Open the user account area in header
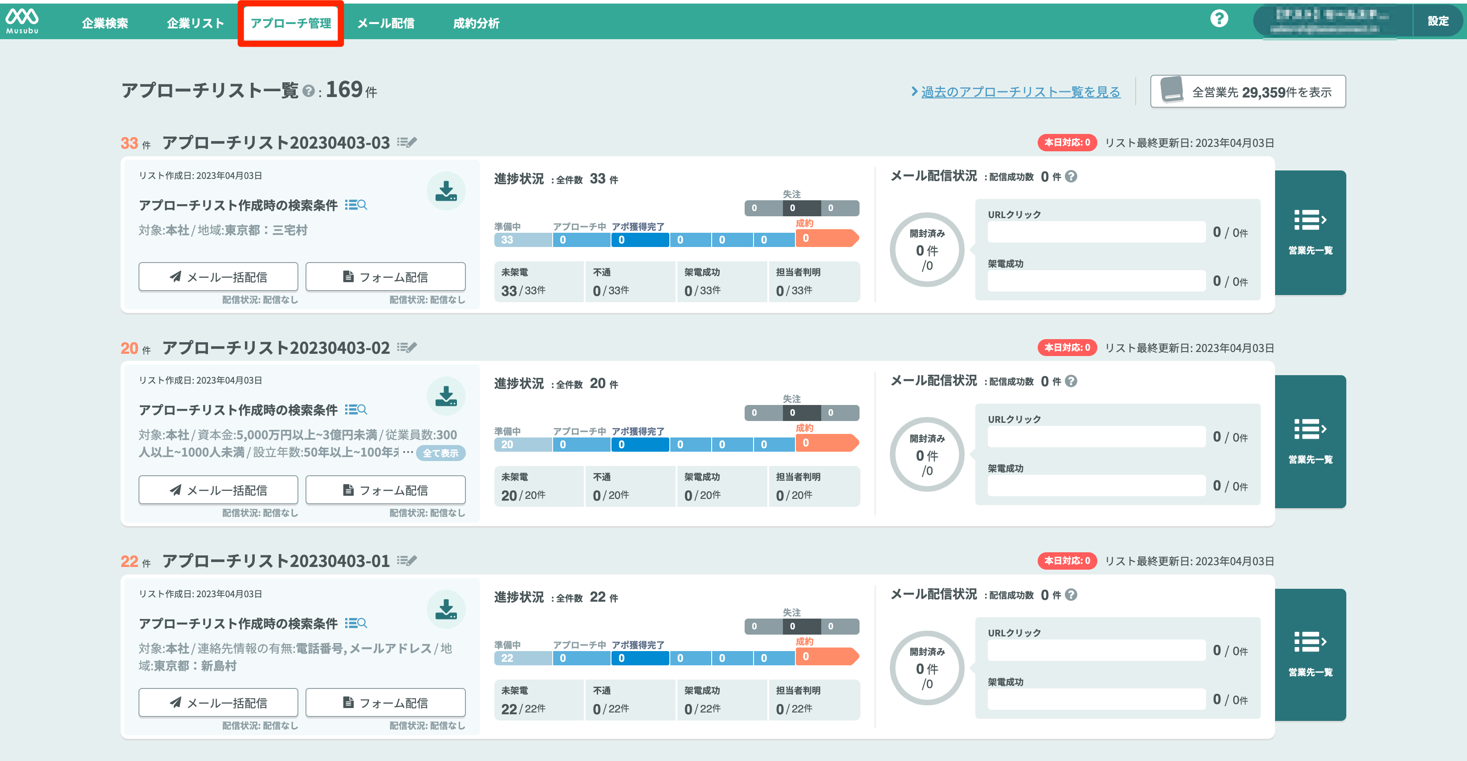The height and width of the screenshot is (761, 1467). (1333, 21)
